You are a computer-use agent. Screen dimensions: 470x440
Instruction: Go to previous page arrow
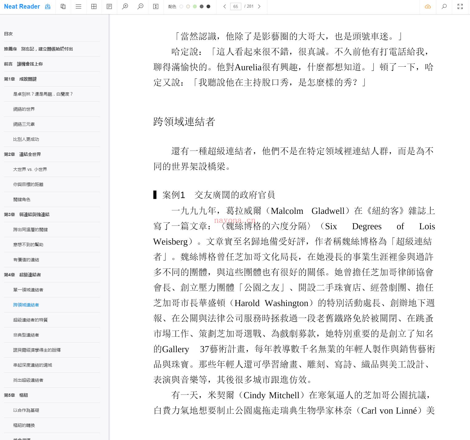[x=225, y=6]
